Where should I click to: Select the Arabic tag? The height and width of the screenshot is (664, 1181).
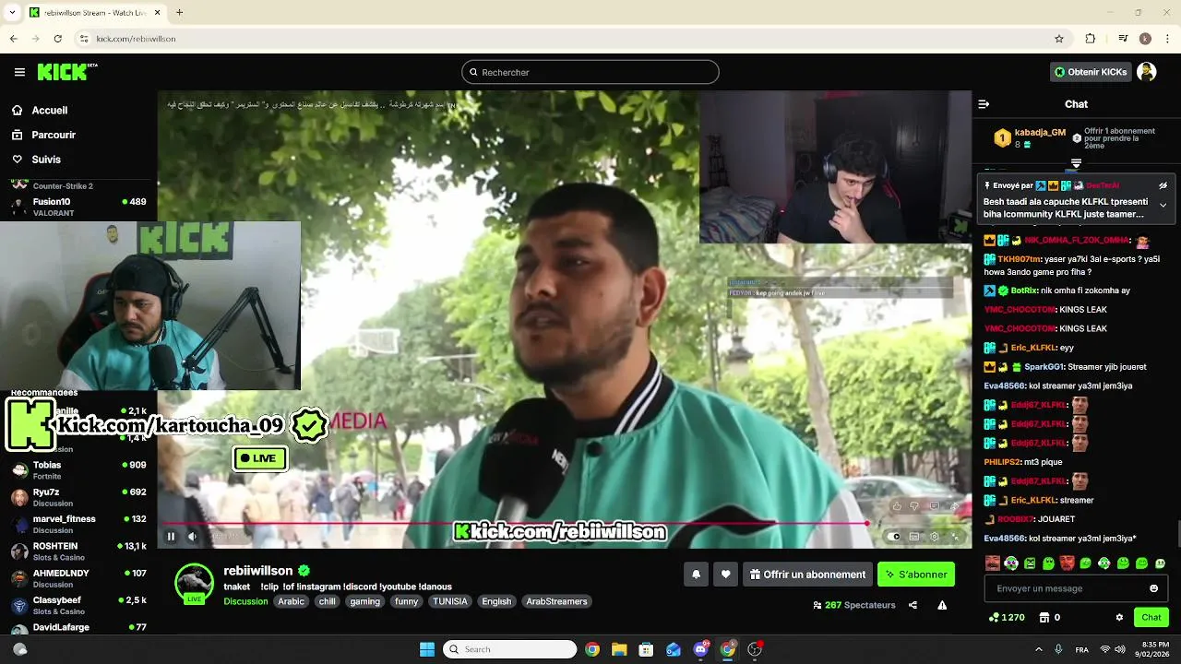coord(291,601)
